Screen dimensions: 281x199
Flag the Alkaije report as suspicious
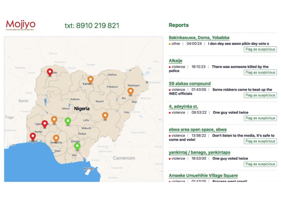(x=260, y=73)
